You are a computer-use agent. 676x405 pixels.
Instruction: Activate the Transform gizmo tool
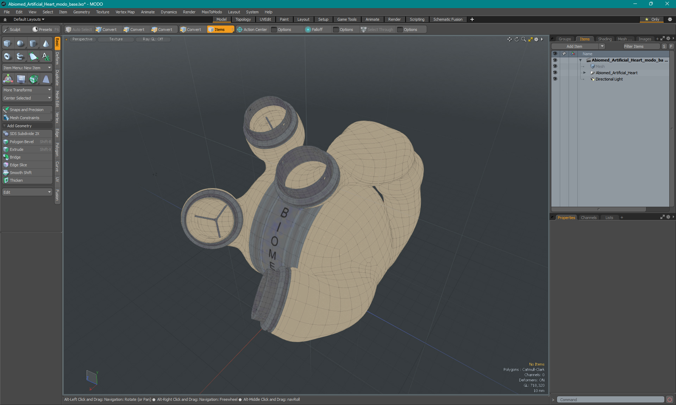pos(8,79)
